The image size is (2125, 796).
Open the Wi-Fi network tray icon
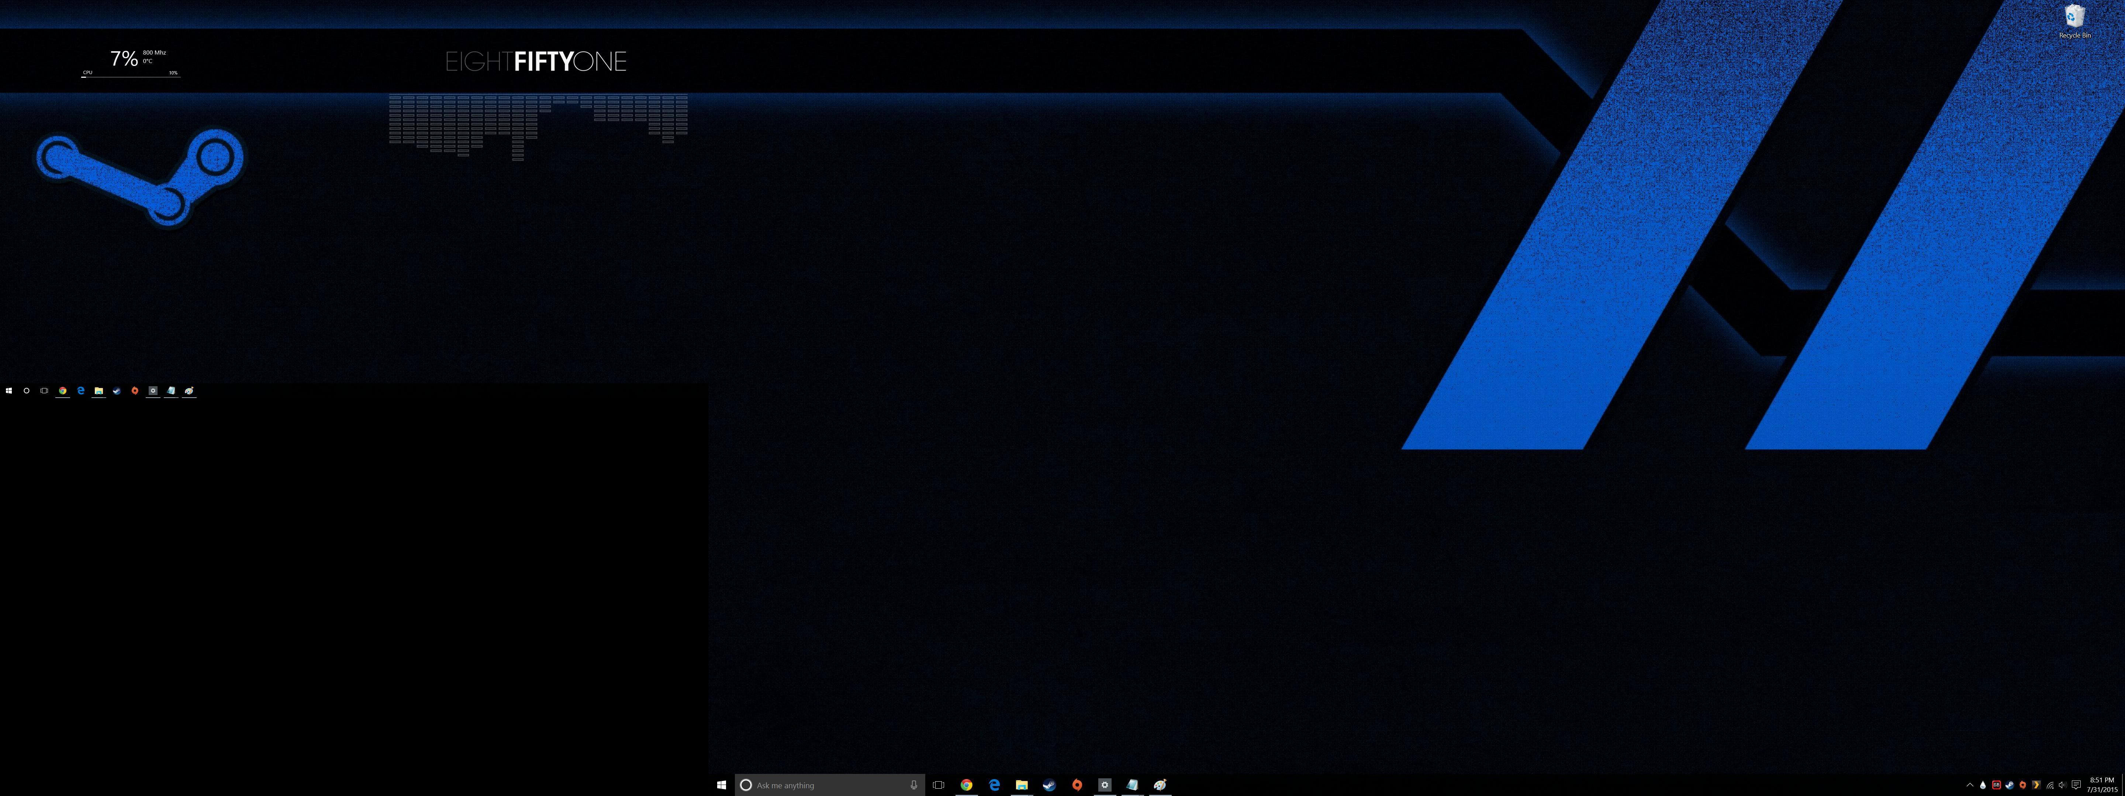(2050, 785)
